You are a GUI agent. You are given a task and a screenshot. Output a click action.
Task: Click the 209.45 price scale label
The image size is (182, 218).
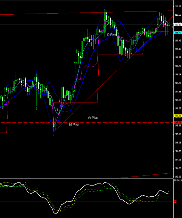click(178, 40)
